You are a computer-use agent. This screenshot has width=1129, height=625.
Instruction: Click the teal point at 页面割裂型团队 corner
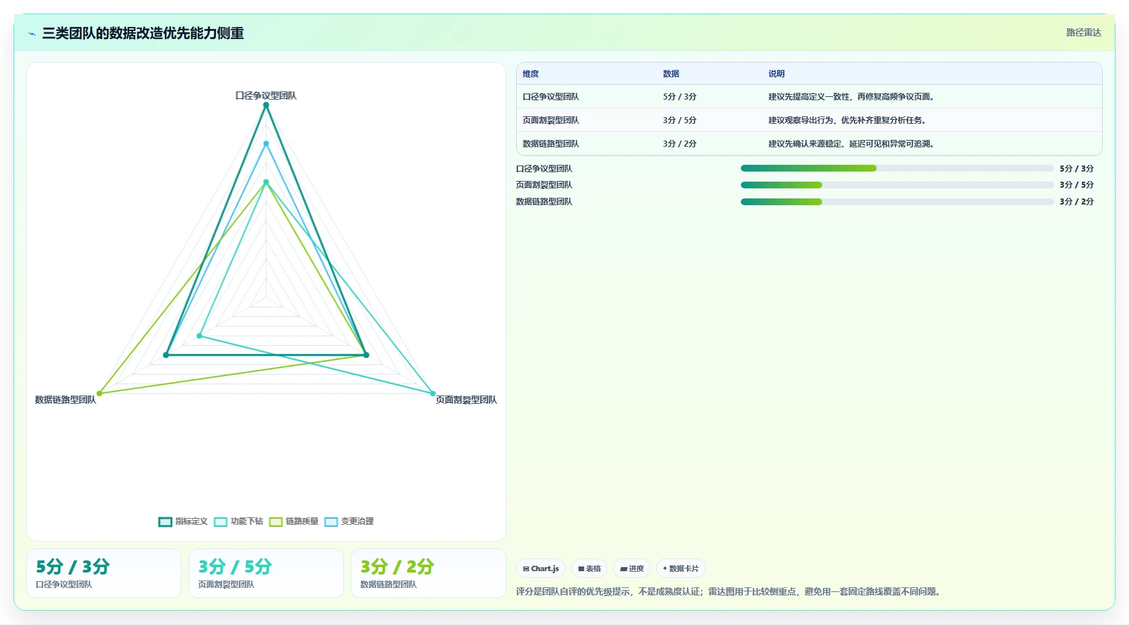[x=433, y=394]
